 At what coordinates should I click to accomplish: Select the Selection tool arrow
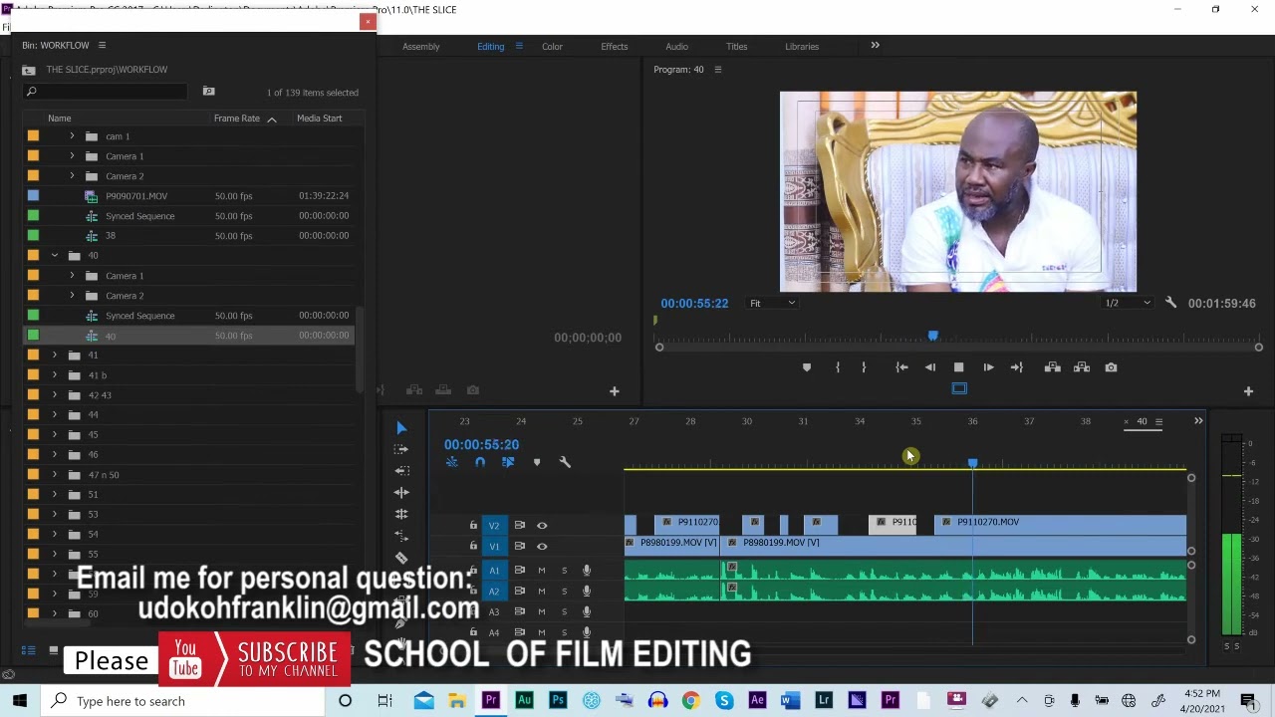coord(401,428)
